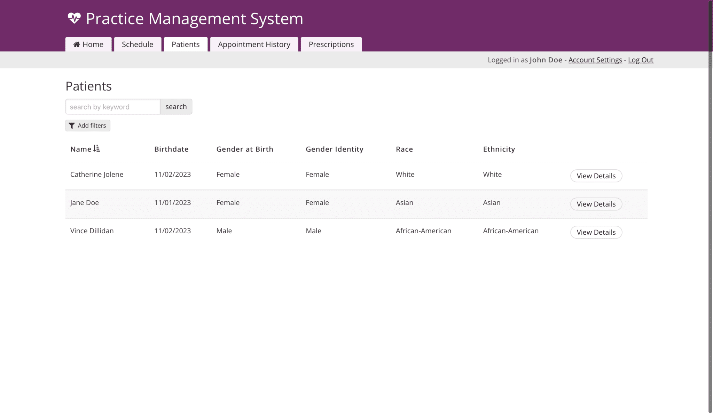Viewport: 713px width, 419px height.
Task: Click the heart-pulse logo in the header
Action: [74, 18]
